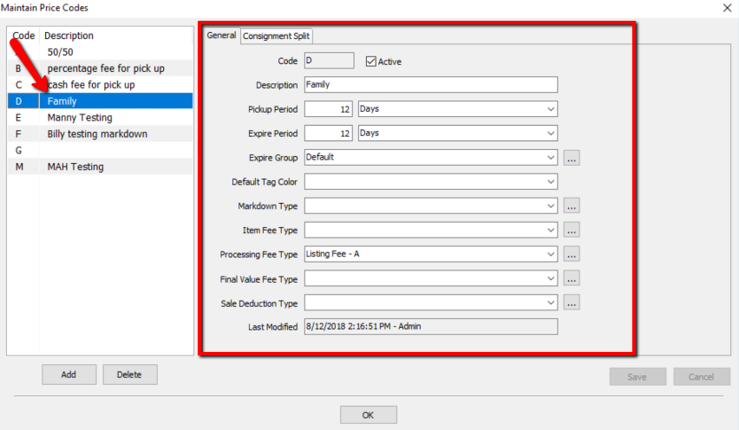Image resolution: width=739 pixels, height=430 pixels.
Task: Click the Description field containing Family
Action: 431,85
